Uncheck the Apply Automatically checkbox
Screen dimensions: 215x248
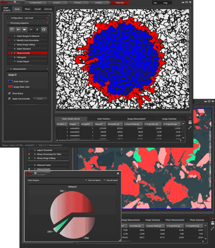pyautogui.click(x=10, y=99)
